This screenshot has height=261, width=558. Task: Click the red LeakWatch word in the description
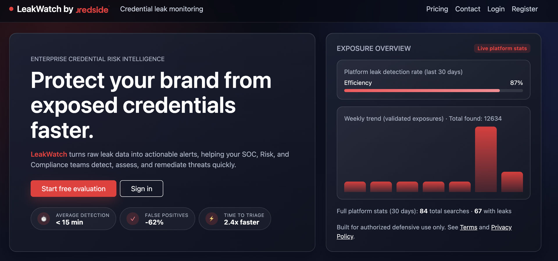pyautogui.click(x=49, y=154)
